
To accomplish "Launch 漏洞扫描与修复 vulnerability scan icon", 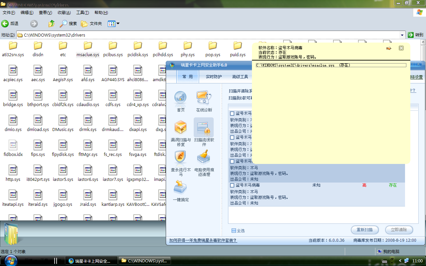I will (180, 128).
